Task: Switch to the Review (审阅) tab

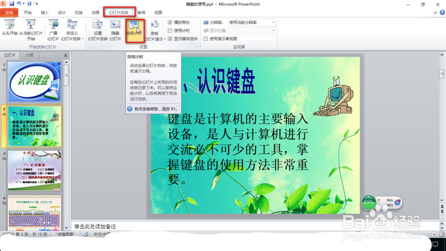Action: (141, 13)
